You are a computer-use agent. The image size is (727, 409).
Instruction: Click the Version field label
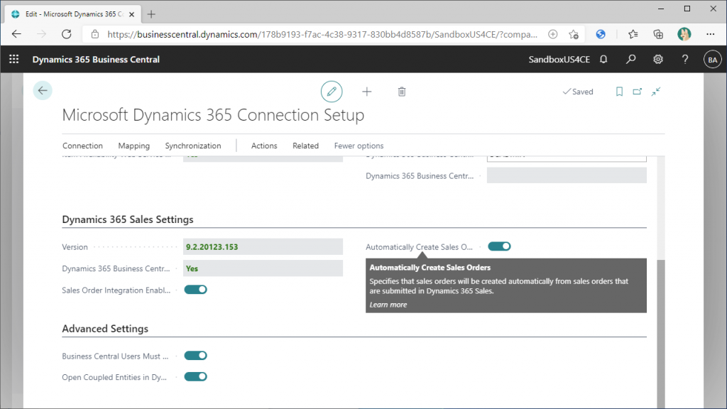tap(75, 247)
